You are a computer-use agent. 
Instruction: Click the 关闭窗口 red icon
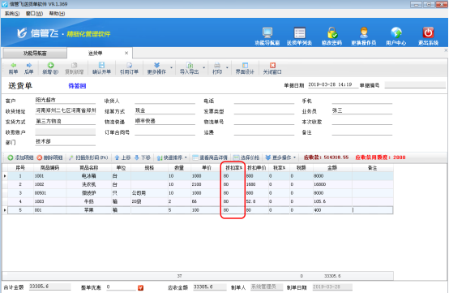pyautogui.click(x=272, y=66)
